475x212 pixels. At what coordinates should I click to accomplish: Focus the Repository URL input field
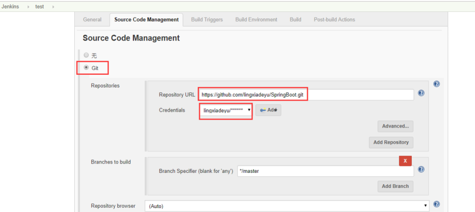tap(306, 95)
